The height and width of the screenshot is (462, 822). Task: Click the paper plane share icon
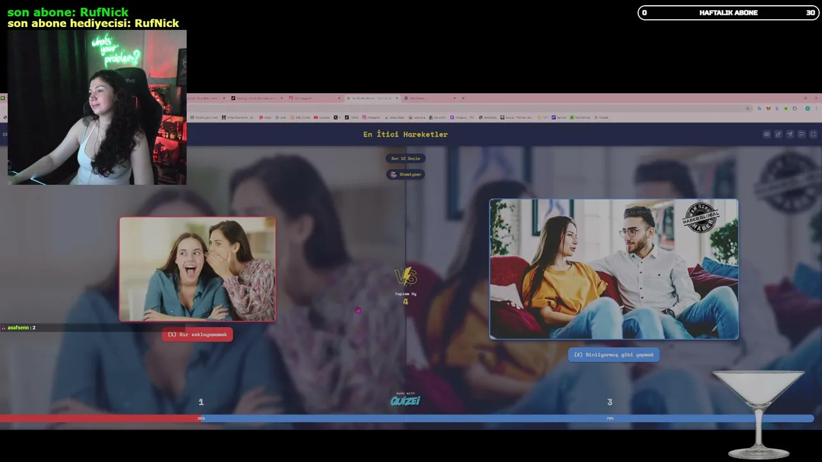pos(790,135)
